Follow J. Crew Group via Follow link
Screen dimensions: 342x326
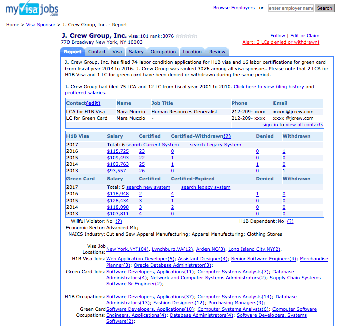coord(278,36)
